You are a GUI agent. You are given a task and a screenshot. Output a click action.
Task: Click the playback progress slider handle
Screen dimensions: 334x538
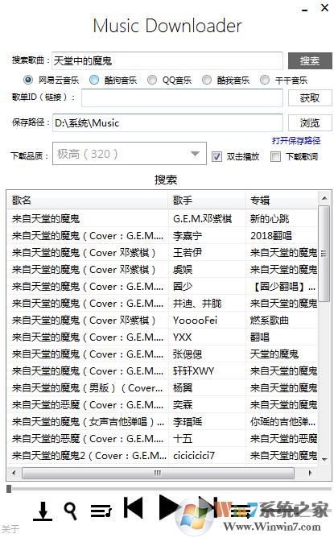9,489
